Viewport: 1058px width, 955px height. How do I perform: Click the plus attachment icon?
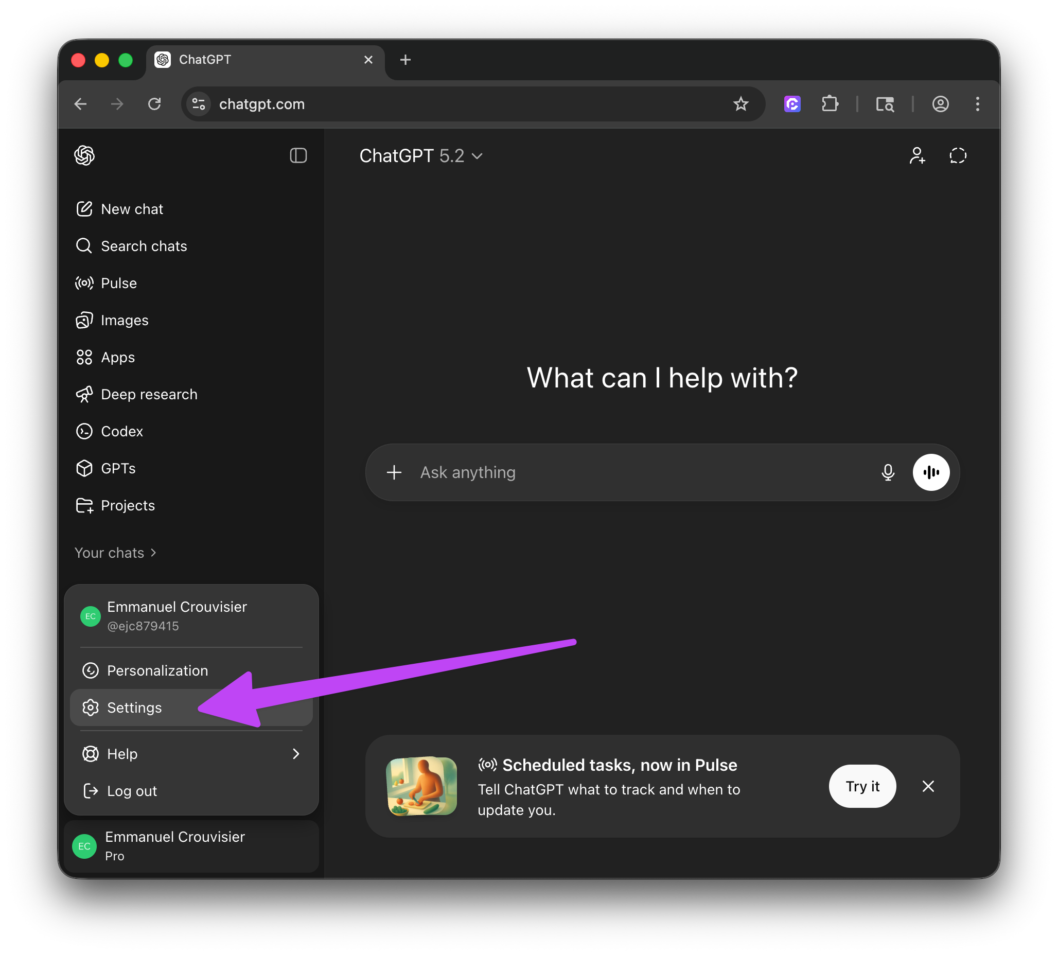[x=394, y=472]
